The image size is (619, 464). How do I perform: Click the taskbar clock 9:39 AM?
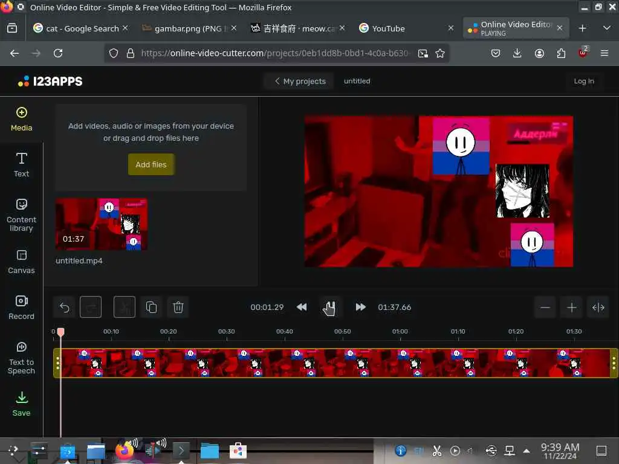(560, 451)
